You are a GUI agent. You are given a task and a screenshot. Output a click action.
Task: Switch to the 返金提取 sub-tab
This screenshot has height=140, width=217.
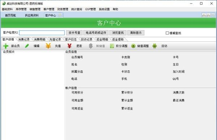point(118,40)
